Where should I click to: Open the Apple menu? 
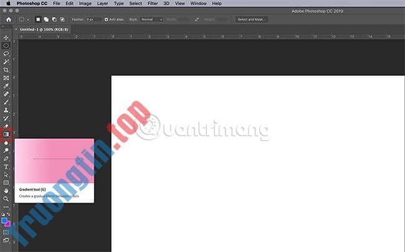point(8,3)
